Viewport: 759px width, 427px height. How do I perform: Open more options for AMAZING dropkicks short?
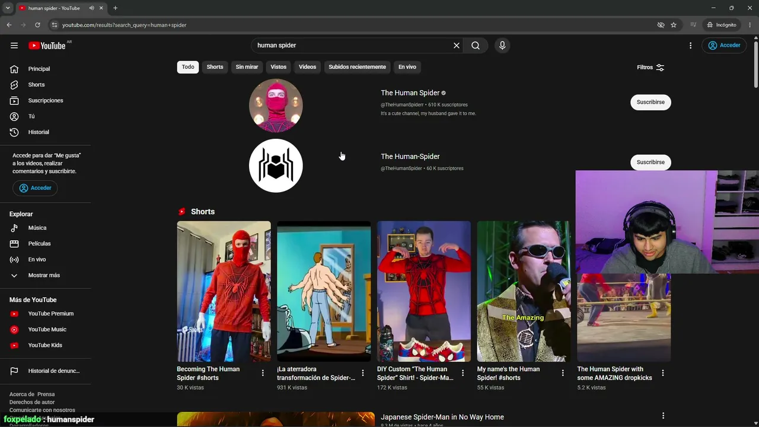[663, 373]
